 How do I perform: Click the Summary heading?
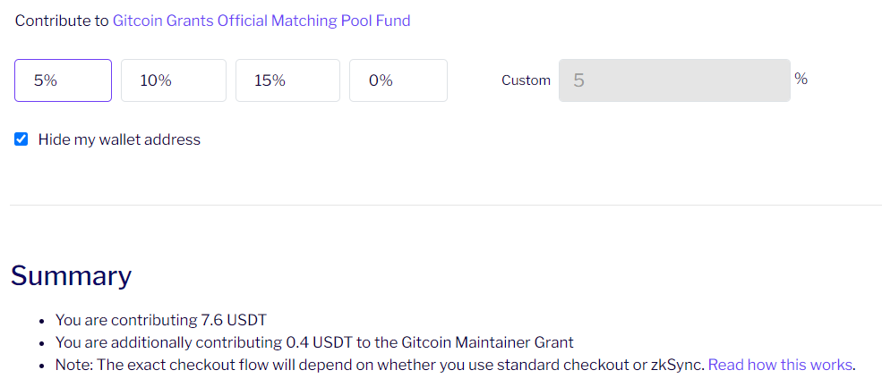pyautogui.click(x=71, y=275)
